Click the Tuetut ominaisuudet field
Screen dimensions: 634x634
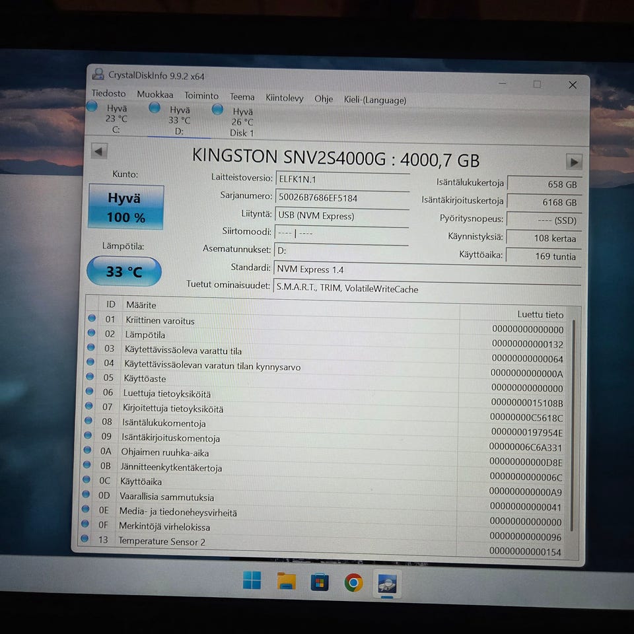pos(427,289)
